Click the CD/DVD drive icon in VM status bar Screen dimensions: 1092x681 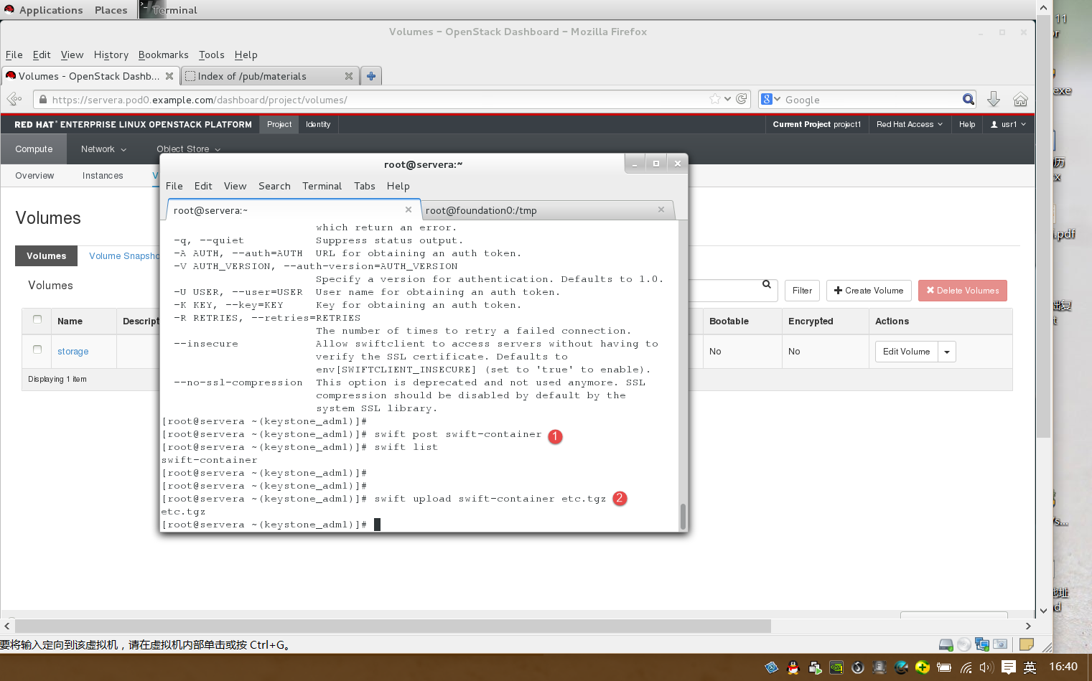964,644
